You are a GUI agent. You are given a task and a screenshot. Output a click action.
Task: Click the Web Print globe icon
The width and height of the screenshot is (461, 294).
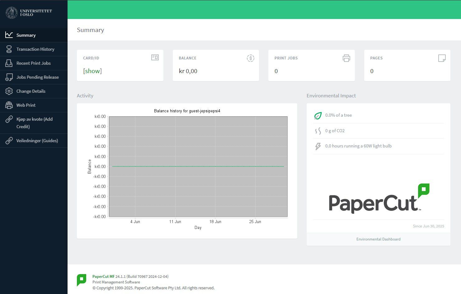tap(9, 105)
